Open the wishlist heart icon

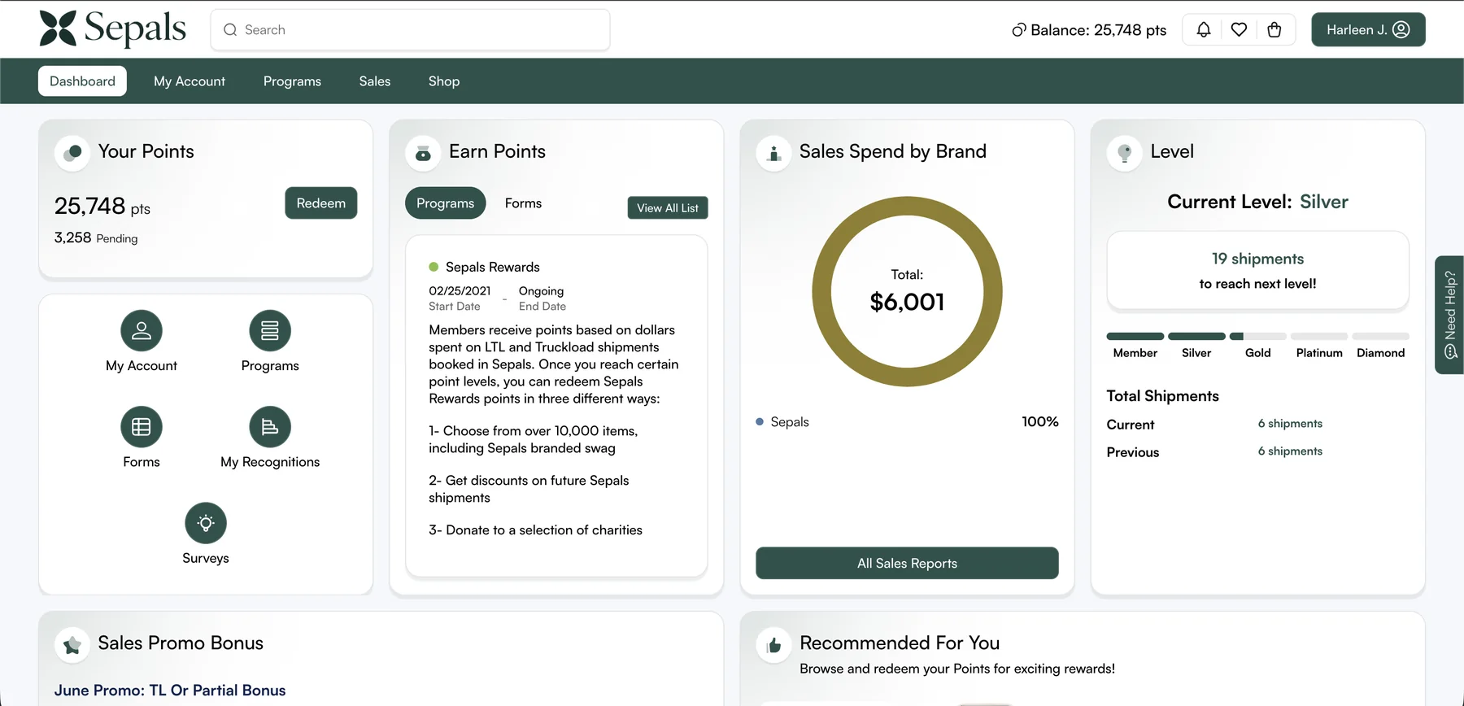pyautogui.click(x=1239, y=29)
